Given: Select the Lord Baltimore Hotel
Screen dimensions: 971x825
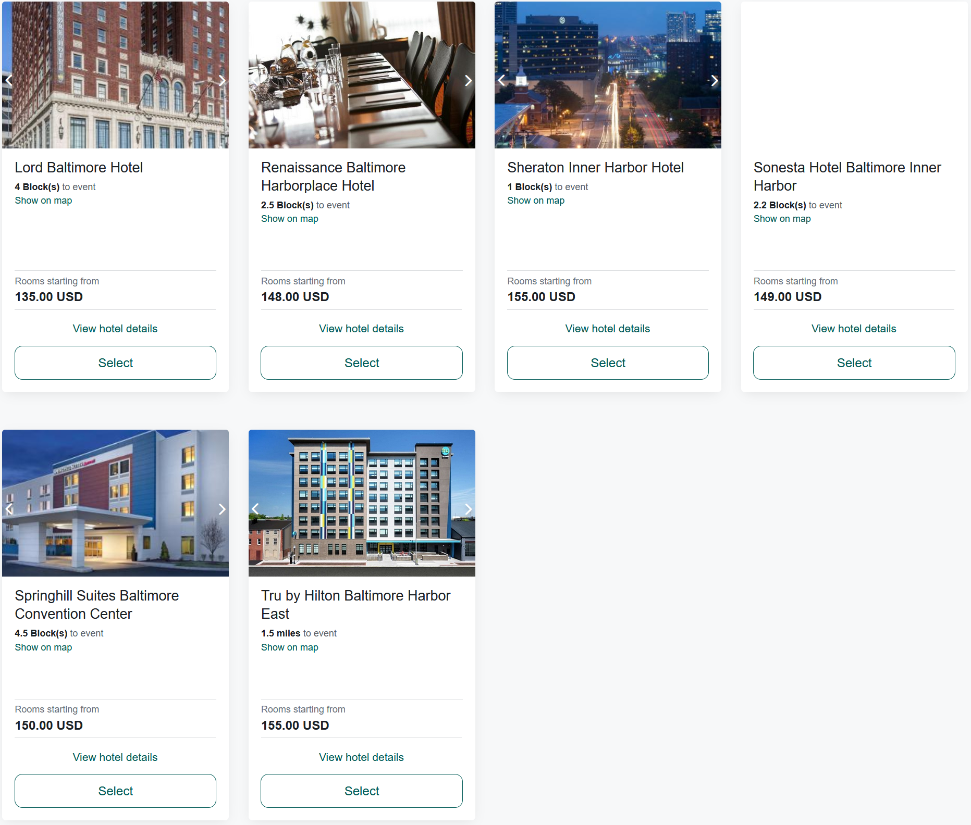Looking at the screenshot, I should pyautogui.click(x=115, y=362).
